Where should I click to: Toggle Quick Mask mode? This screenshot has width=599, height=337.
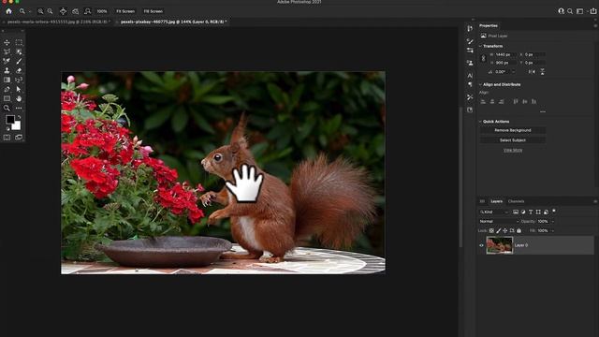click(7, 138)
